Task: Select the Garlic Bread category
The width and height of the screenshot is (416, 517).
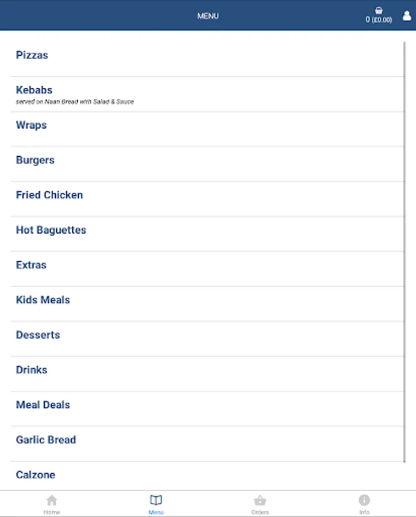Action: coord(207,444)
